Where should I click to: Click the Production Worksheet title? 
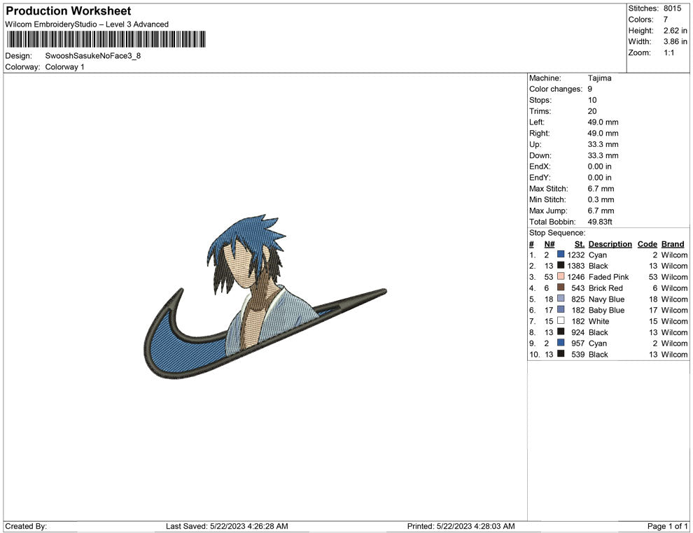pyautogui.click(x=69, y=11)
